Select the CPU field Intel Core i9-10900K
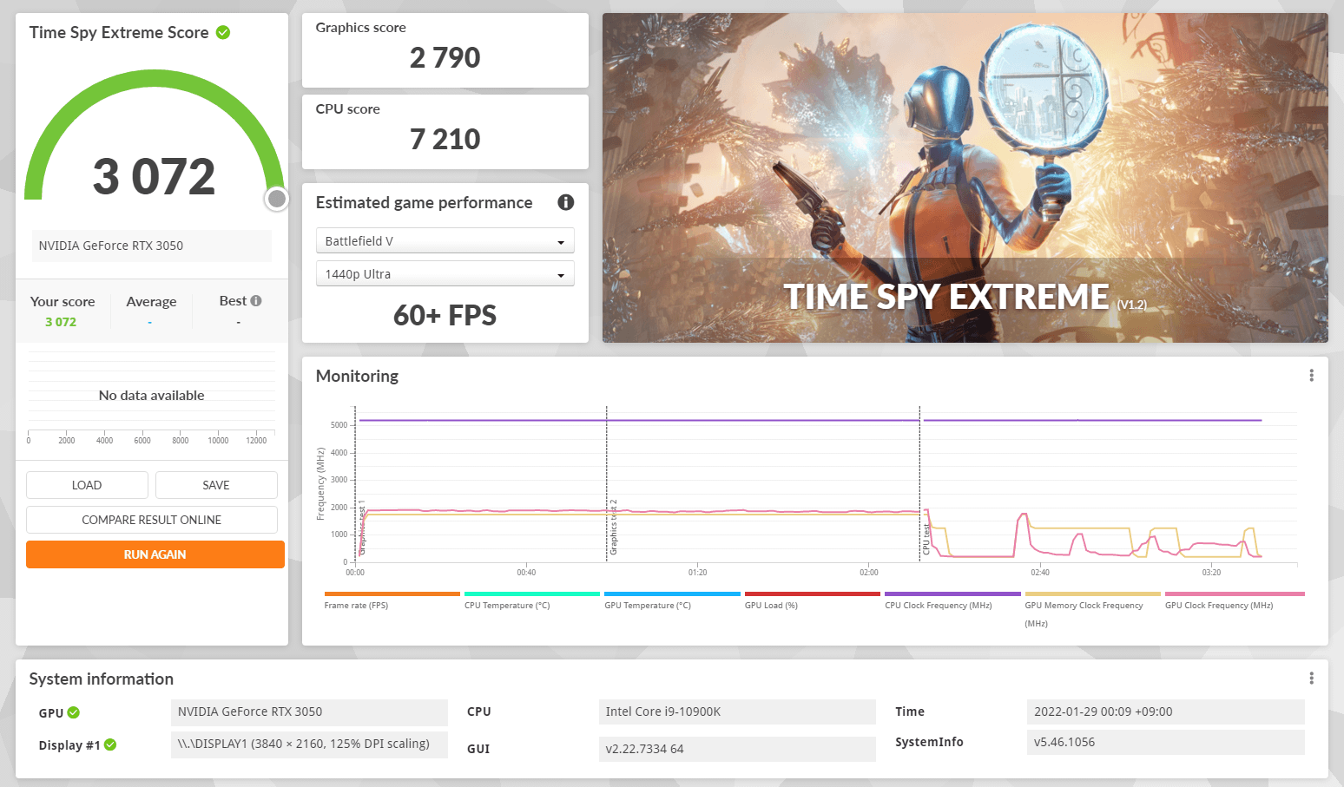This screenshot has height=787, width=1344. coord(737,712)
